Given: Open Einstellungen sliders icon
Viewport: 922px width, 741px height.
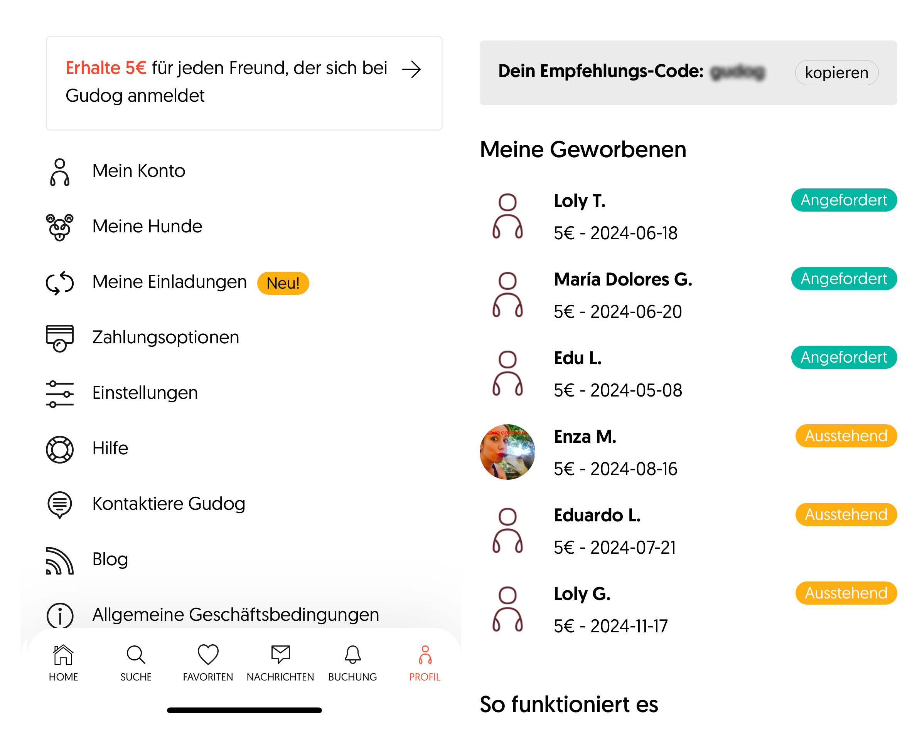Looking at the screenshot, I should tap(59, 393).
